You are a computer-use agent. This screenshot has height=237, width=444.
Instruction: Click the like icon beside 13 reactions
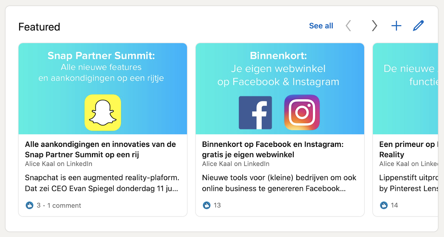(206, 205)
